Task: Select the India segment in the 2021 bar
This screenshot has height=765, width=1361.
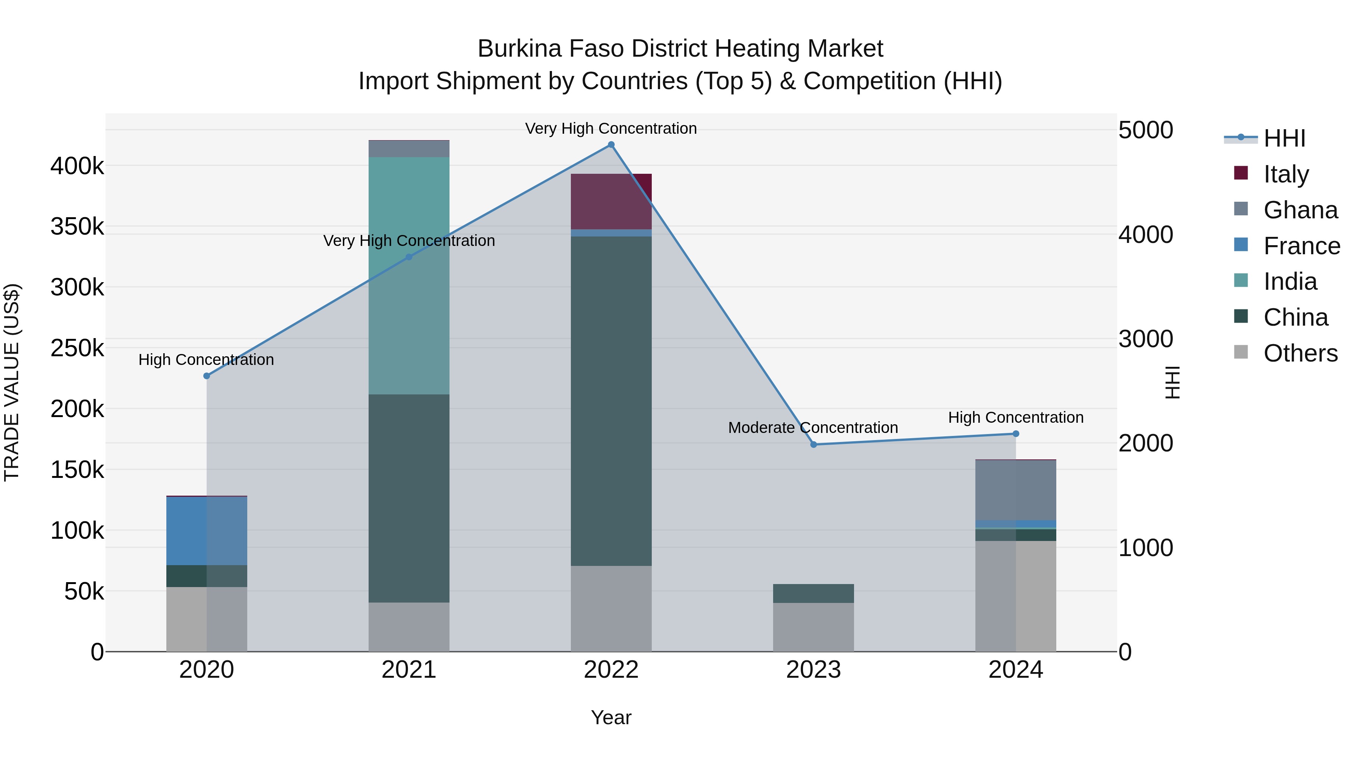Action: coord(409,276)
